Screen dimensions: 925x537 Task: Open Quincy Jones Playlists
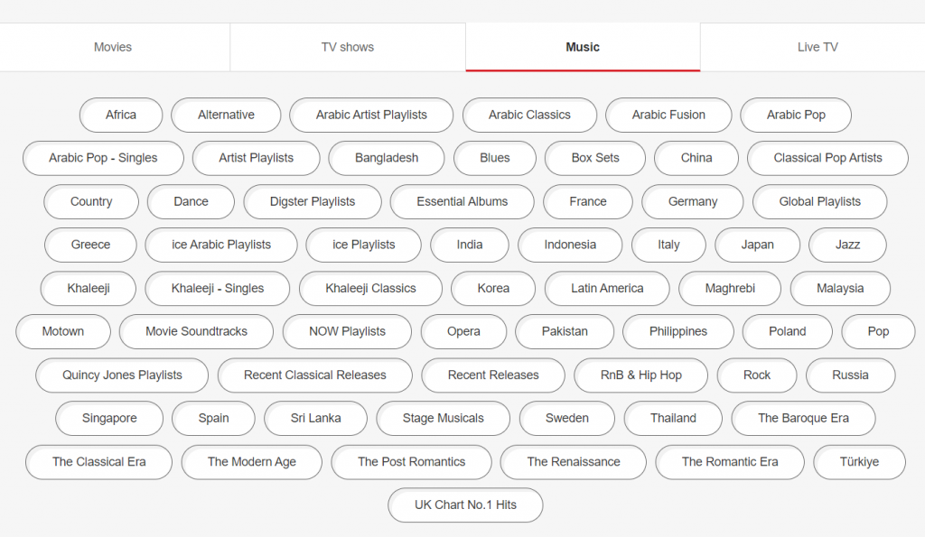point(122,375)
